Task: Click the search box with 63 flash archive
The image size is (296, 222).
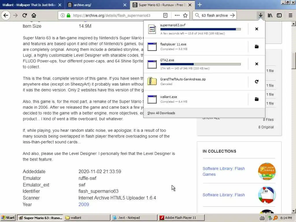Action: [215, 15]
